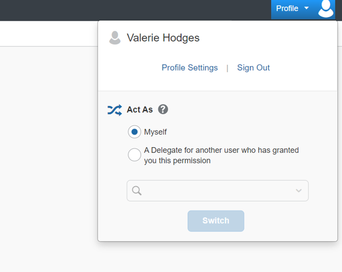The width and height of the screenshot is (342, 272).
Task: Click the Sign Out link
Action: [253, 68]
